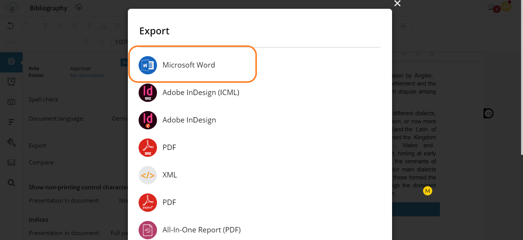Toggle italic formatting
Screen dimensions: 523x240
[x=60, y=26]
